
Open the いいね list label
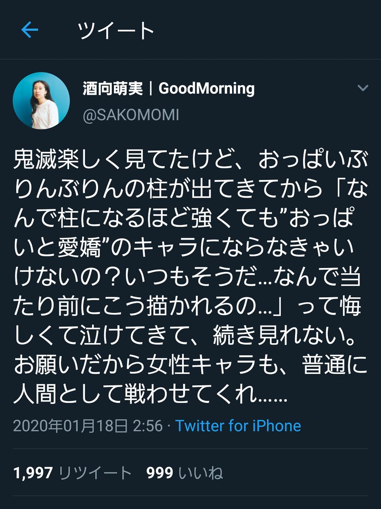[200, 473]
